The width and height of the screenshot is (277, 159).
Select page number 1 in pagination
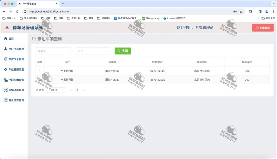(x=77, y=90)
